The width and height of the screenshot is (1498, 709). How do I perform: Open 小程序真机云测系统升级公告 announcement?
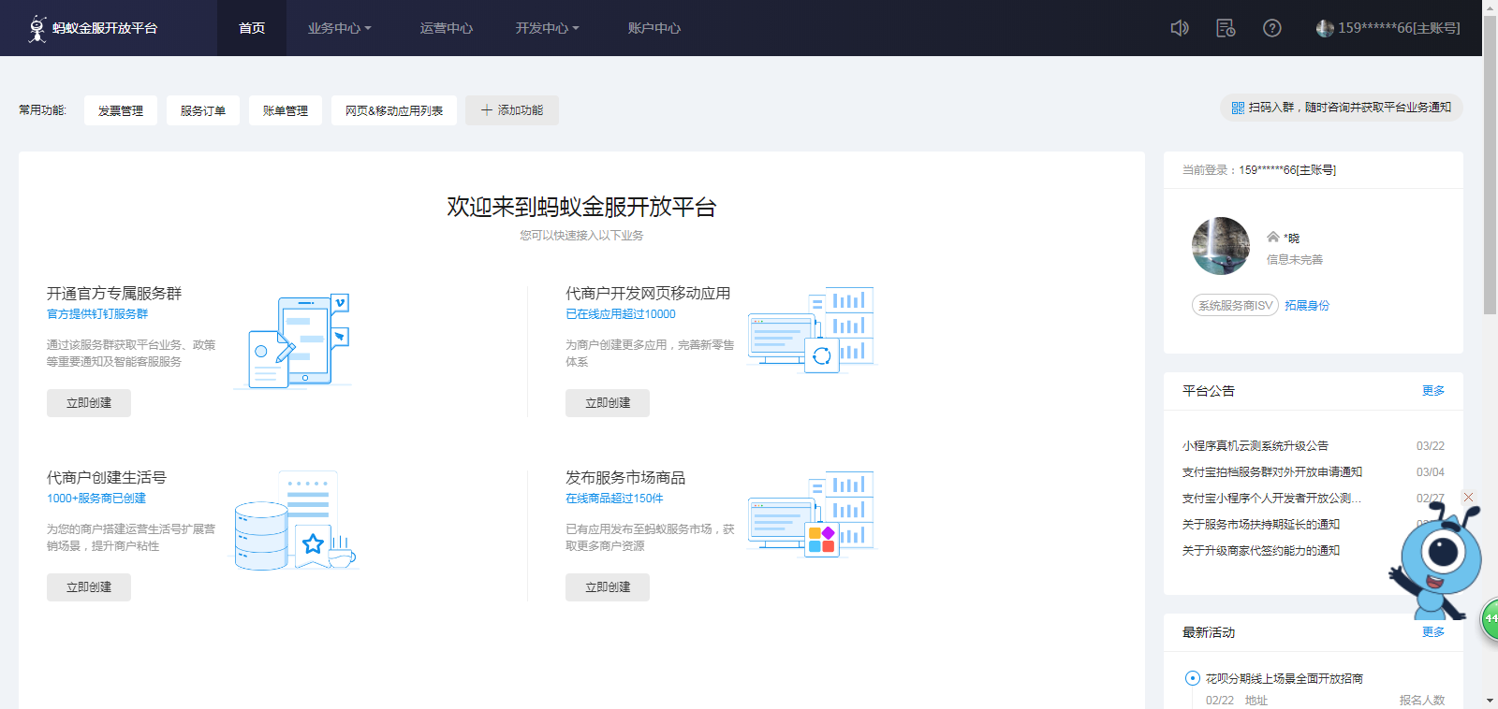coord(1256,446)
